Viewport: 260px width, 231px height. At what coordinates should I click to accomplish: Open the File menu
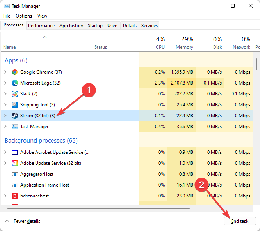pyautogui.click(x=7, y=16)
